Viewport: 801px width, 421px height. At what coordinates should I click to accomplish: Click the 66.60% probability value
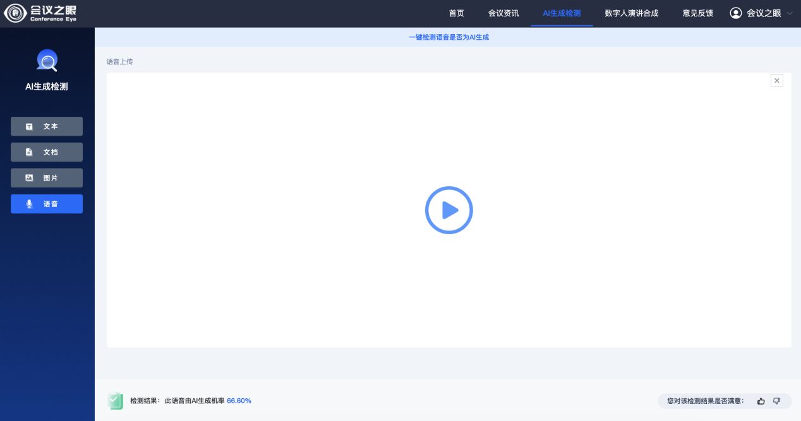(239, 401)
